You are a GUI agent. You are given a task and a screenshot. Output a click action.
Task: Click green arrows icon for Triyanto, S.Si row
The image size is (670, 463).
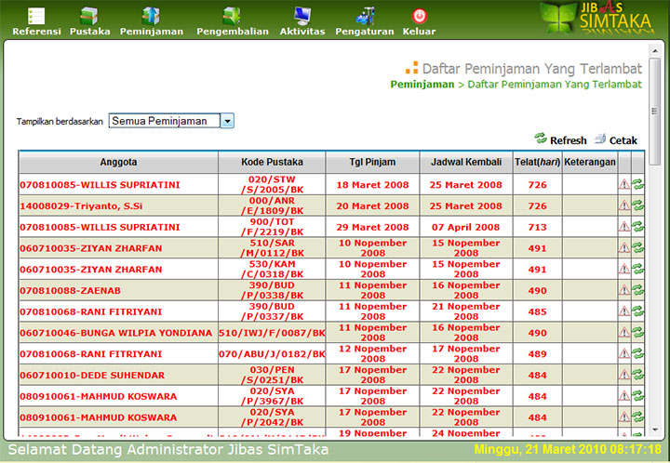[x=638, y=205]
